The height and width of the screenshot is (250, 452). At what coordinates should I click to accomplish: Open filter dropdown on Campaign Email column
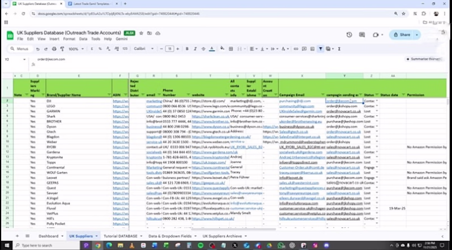coord(323,95)
